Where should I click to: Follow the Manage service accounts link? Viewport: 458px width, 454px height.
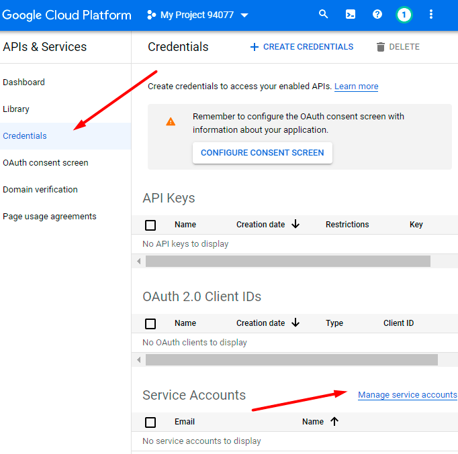tap(407, 395)
